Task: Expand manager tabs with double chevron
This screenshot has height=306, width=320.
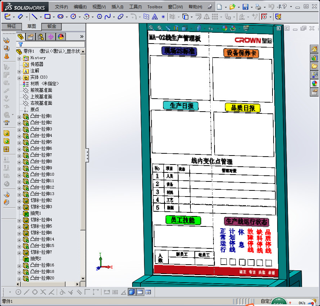Action: pos(82,37)
